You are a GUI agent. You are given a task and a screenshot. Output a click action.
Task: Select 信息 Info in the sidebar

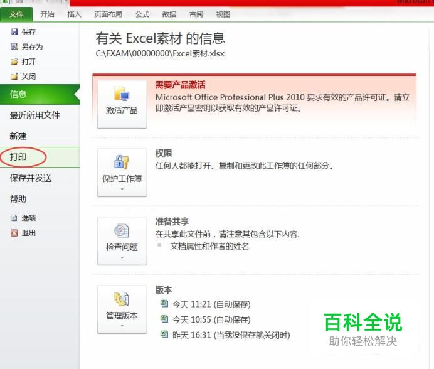40,95
